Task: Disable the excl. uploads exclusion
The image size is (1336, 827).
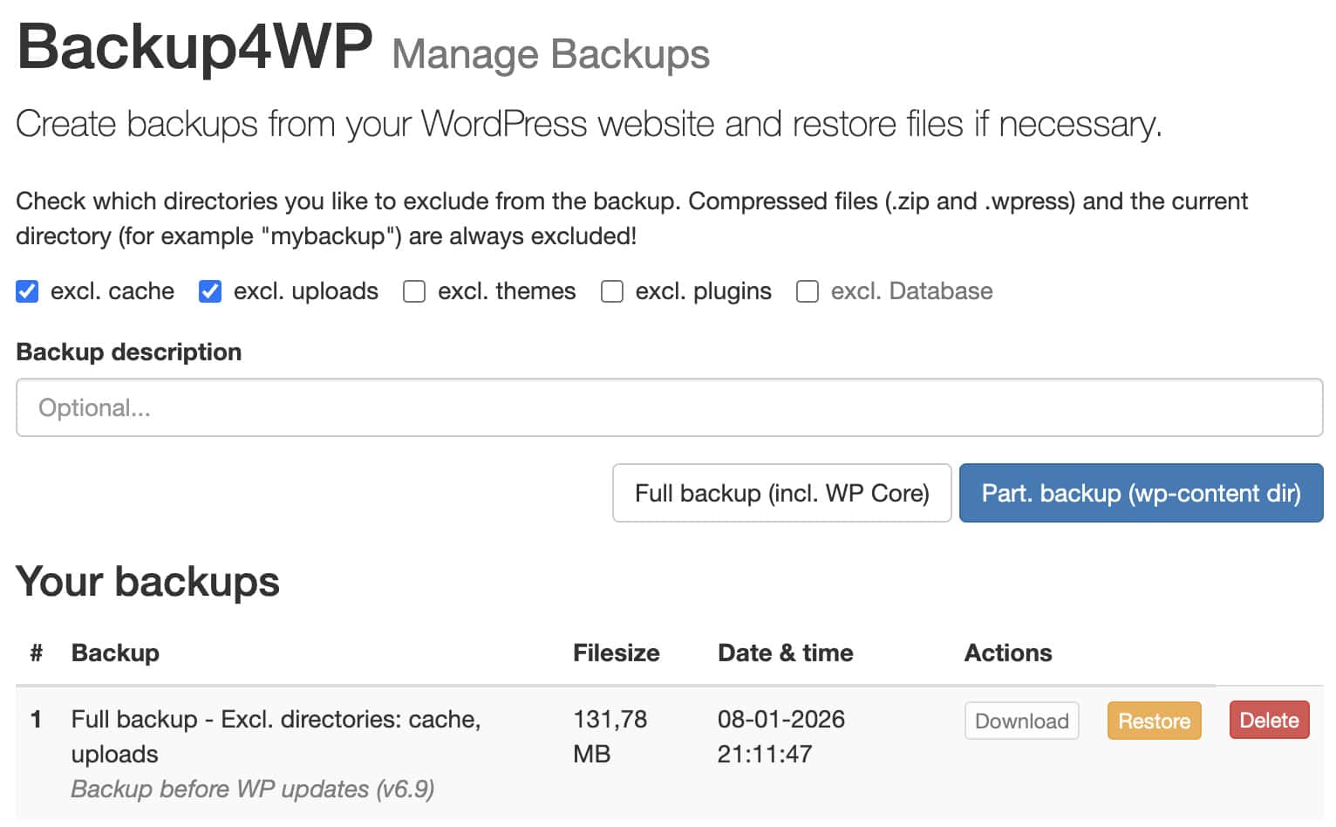Action: pyautogui.click(x=209, y=291)
